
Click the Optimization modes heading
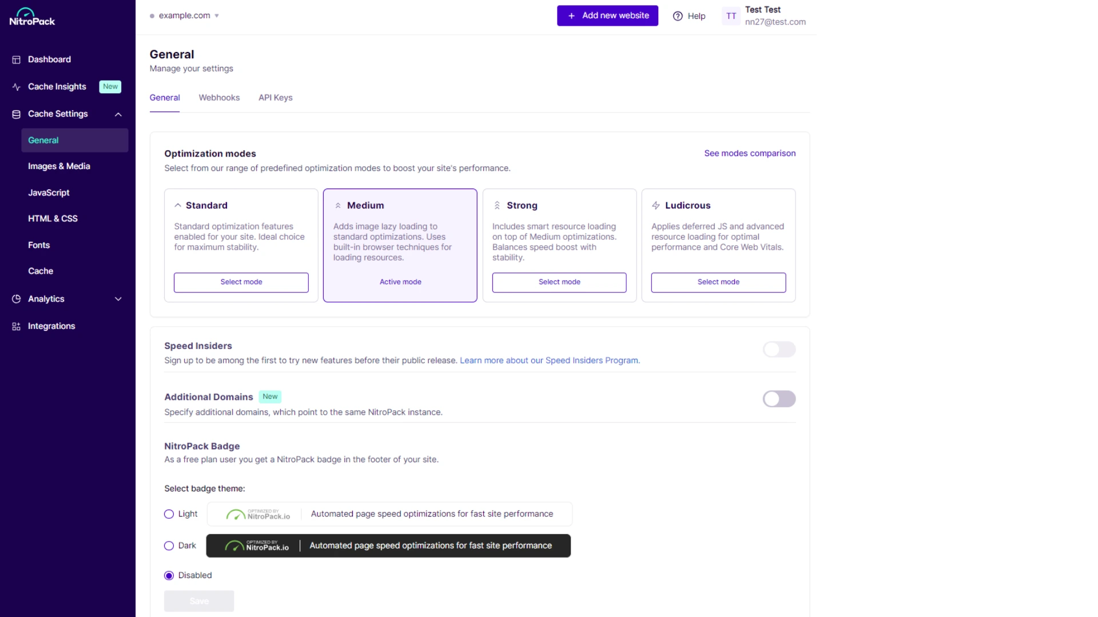(x=210, y=154)
